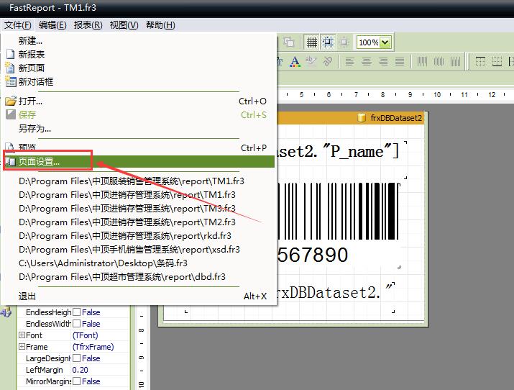Viewport: 514px width, 390px height.
Task: Expand the Frame property node
Action: 22,346
